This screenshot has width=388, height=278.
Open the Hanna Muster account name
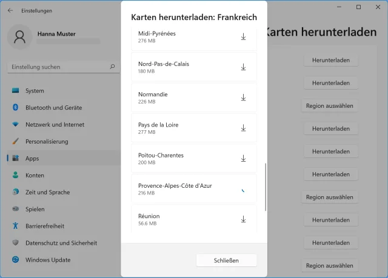[x=56, y=34]
